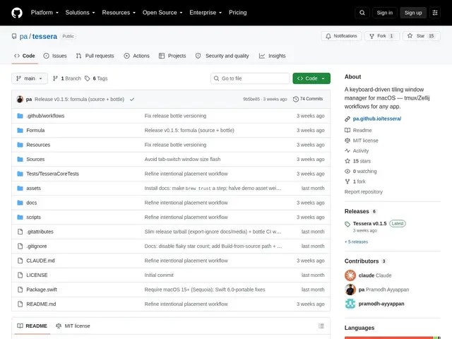Screen dimensions: 452x339
Task: Switch to the Pull requests tab
Action: click(95, 56)
